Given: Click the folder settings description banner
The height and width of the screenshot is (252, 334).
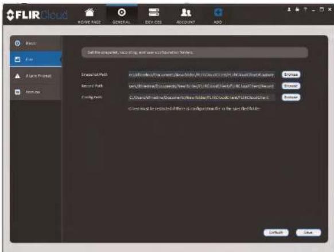Looking at the screenshot, I should [195, 52].
